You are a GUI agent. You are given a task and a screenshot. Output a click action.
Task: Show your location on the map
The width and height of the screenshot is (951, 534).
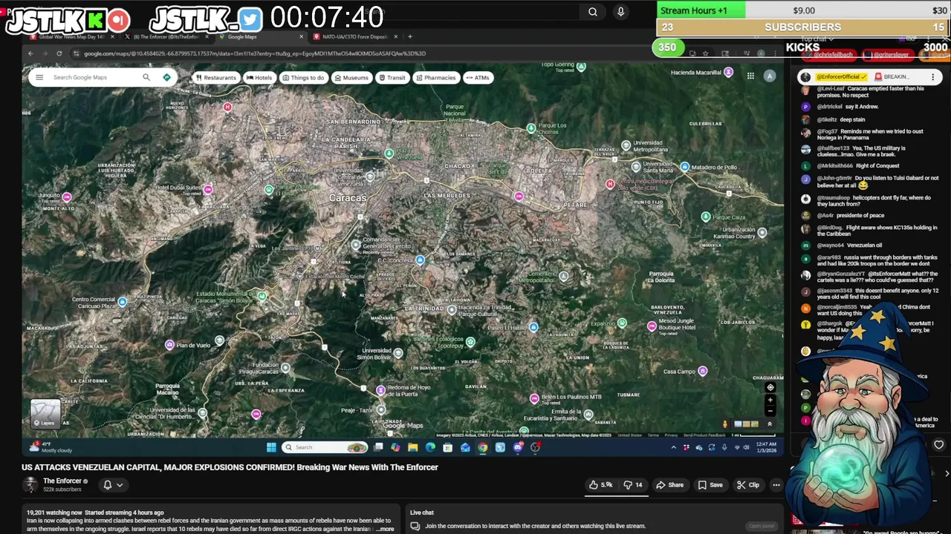770,387
